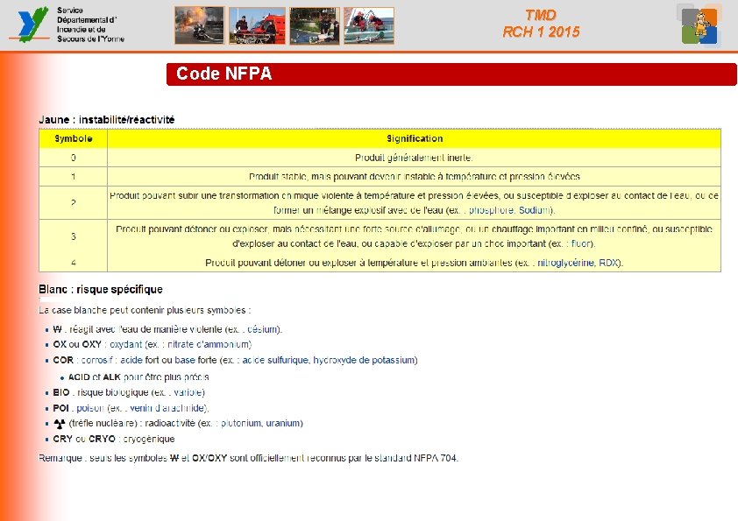Screen dimensions: 738x521
Task: Follow the uranium link
Action: pyautogui.click(x=282, y=423)
